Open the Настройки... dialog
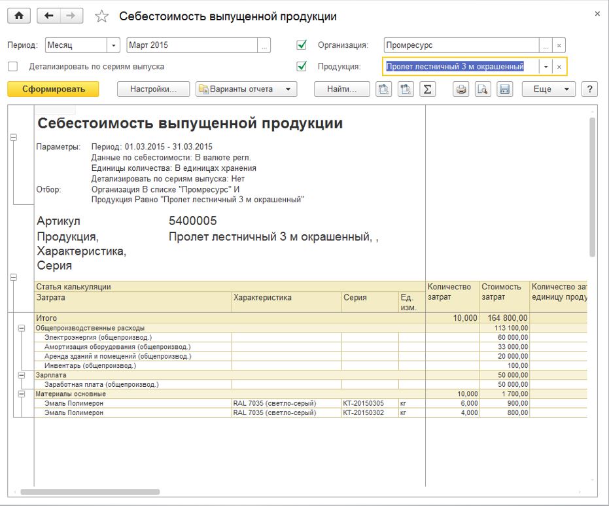 [154, 89]
